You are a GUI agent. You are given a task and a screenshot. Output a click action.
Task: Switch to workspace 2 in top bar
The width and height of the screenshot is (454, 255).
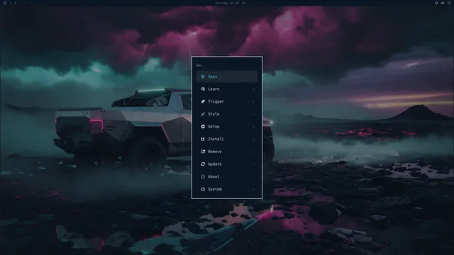[x=16, y=3]
